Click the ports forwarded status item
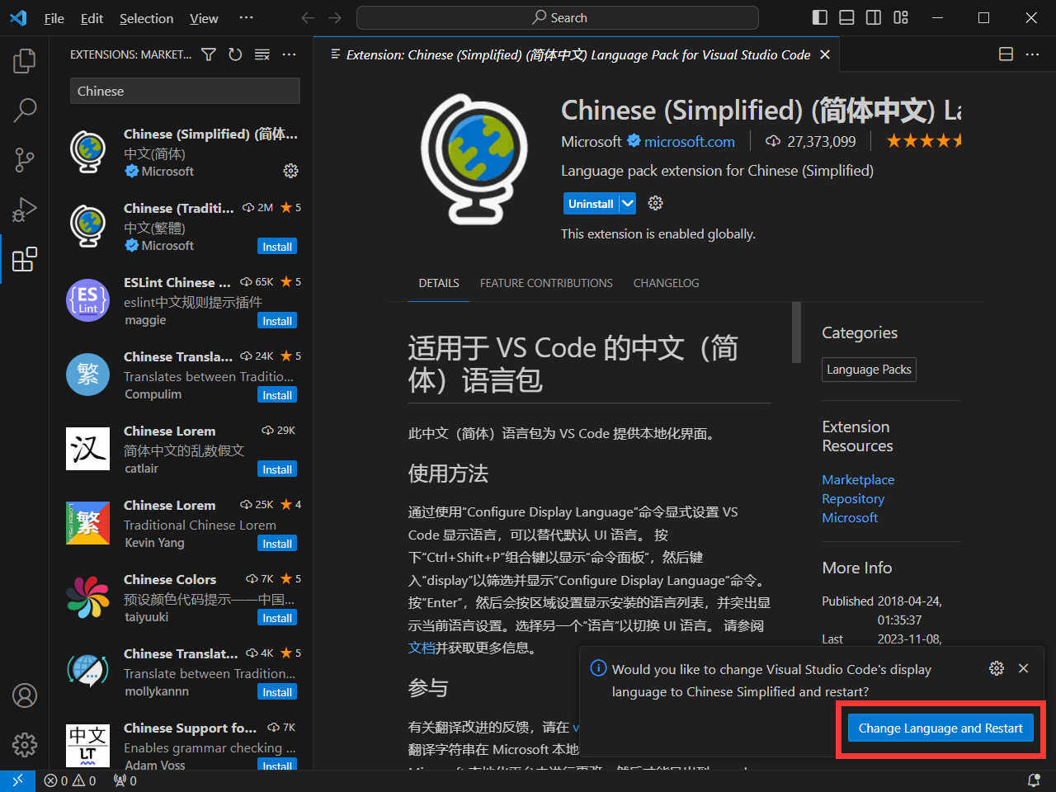This screenshot has height=792, width=1056. 125,780
